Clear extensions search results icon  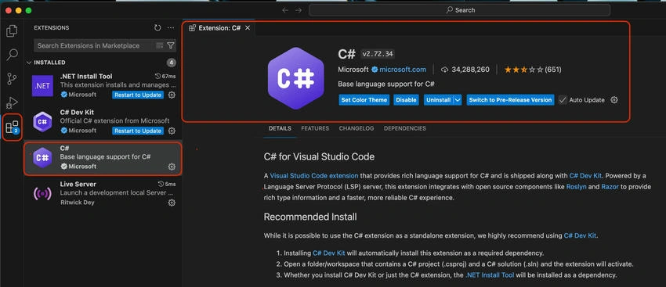[160, 45]
